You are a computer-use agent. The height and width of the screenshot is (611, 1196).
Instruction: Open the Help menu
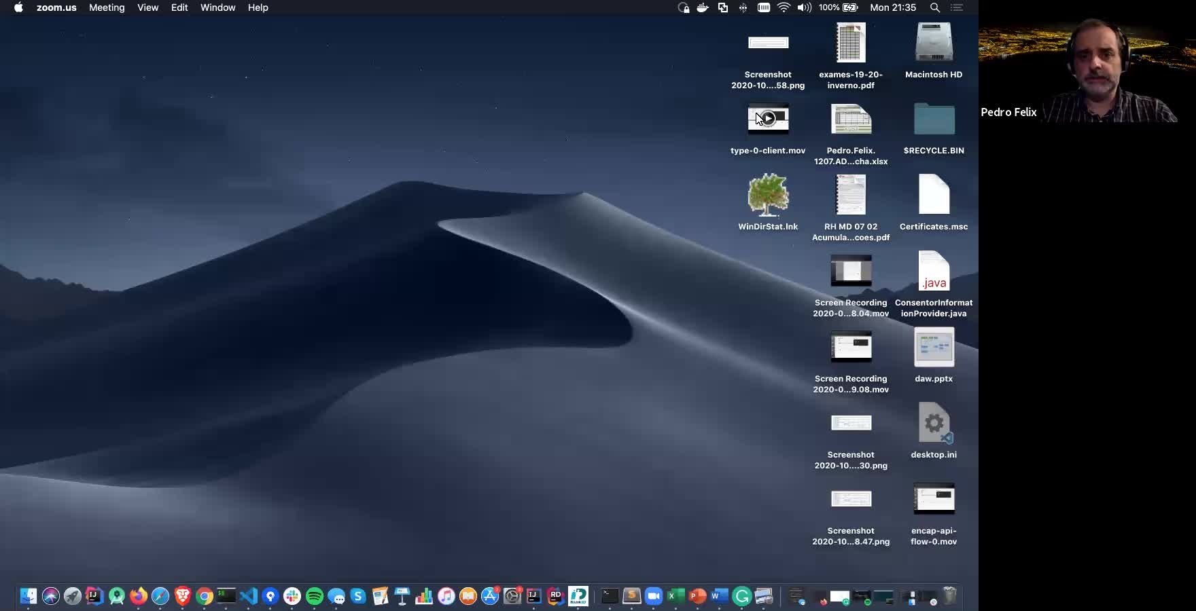[x=258, y=7]
